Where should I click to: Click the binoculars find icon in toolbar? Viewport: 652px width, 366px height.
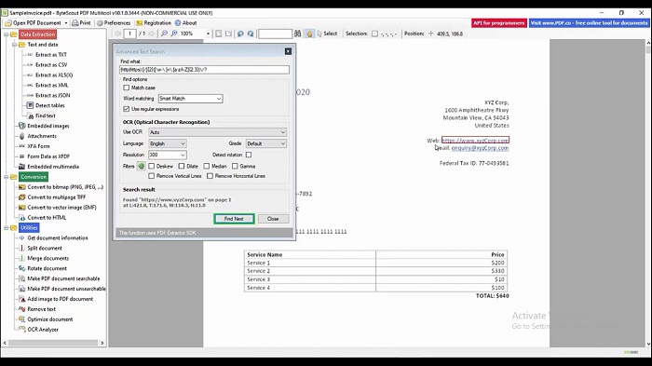pos(297,34)
